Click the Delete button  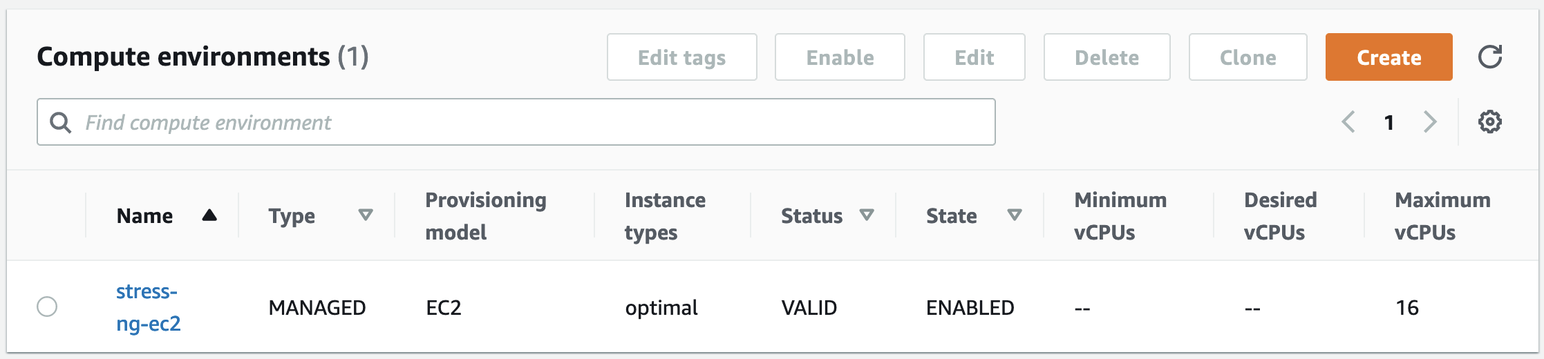[x=1107, y=57]
